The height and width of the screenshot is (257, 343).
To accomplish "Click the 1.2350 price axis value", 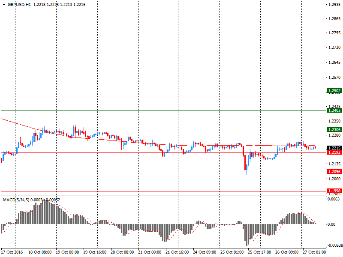I will (334, 121).
